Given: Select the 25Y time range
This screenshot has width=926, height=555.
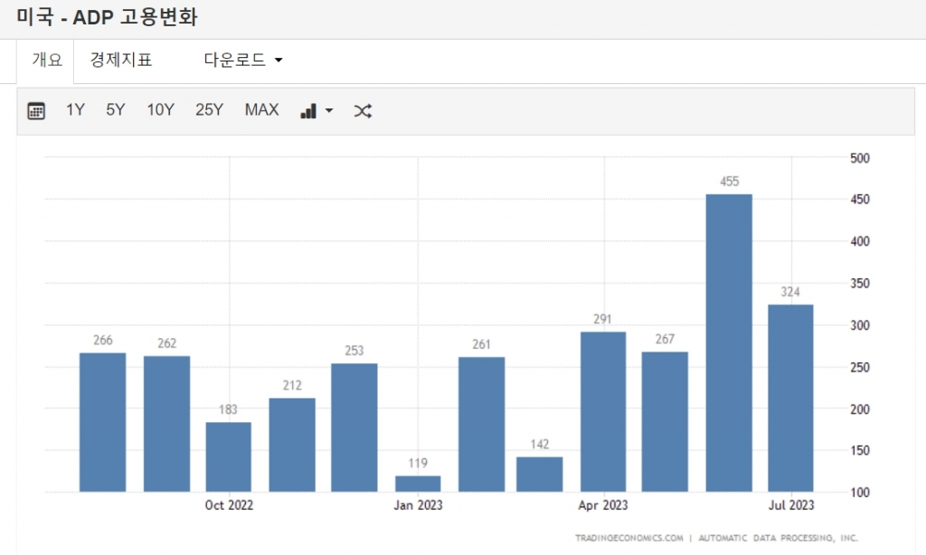Looking at the screenshot, I should tap(209, 110).
